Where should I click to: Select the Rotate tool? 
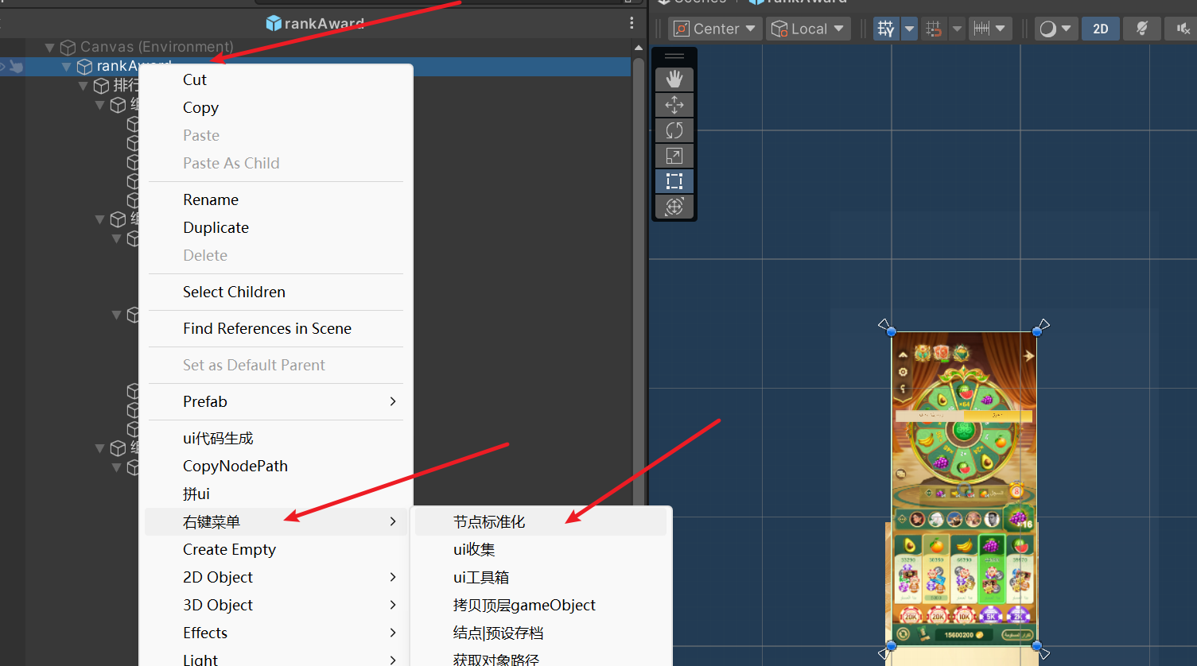click(x=674, y=130)
